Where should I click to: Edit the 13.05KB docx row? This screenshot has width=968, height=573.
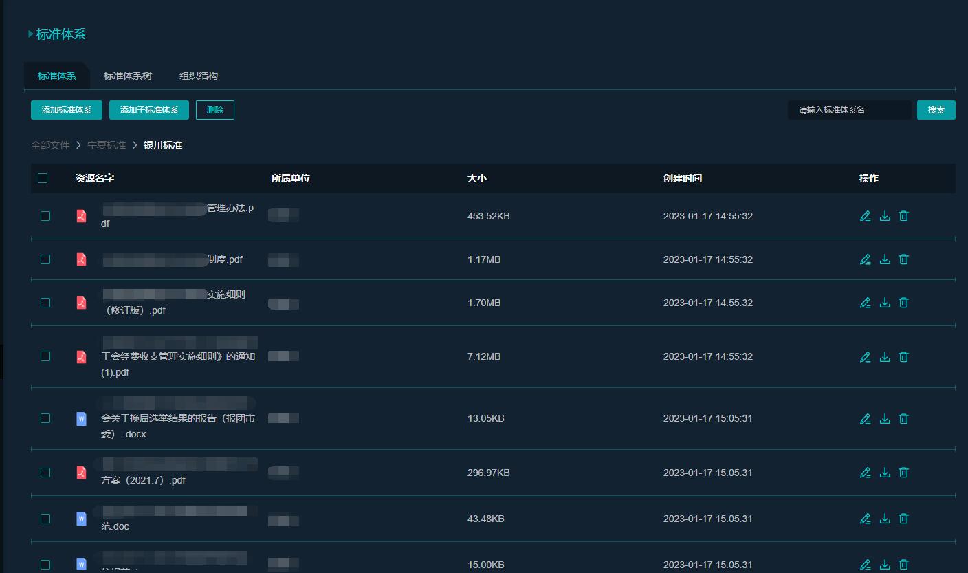tap(866, 418)
